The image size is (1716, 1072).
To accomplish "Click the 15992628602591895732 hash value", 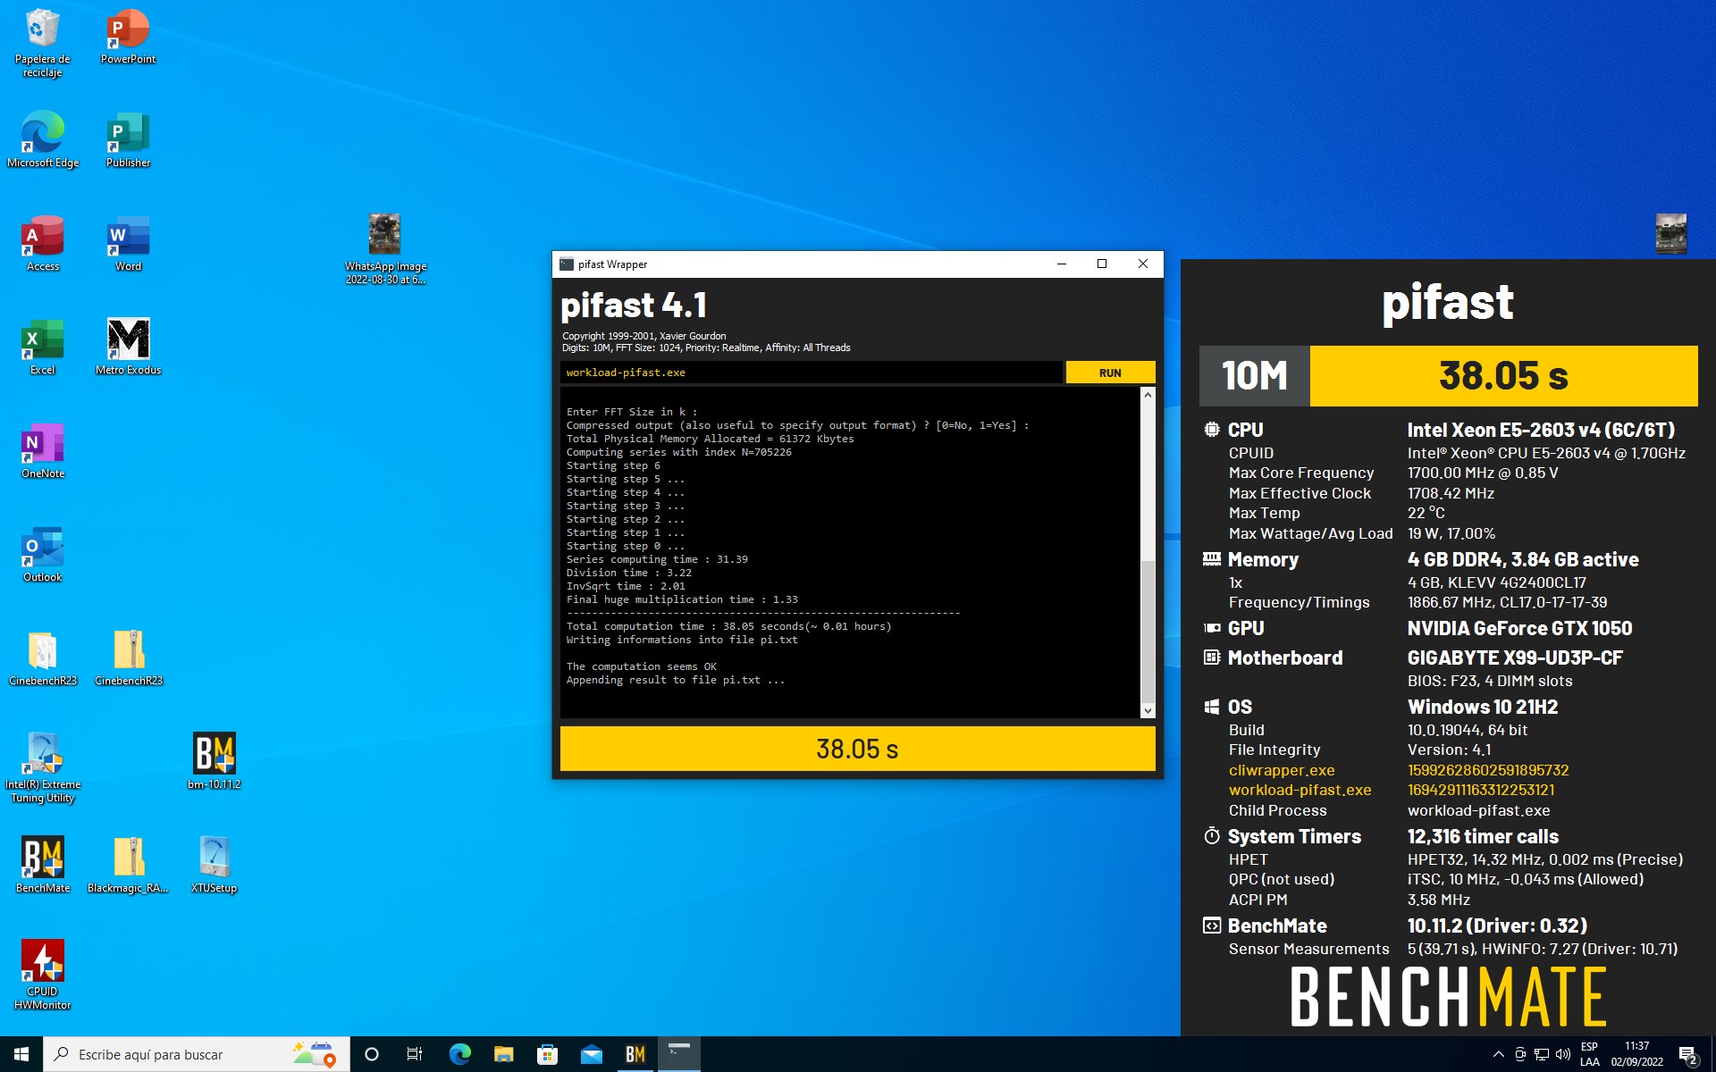I will [x=1488, y=770].
